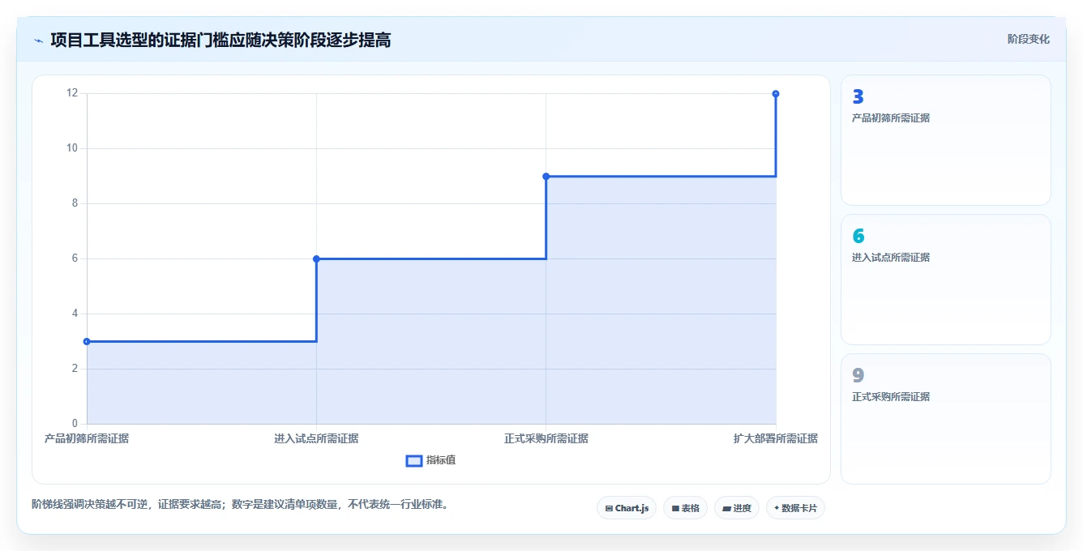1083x551 pixels.
Task: Toggle the 指标值 legend item
Action: pos(430,460)
